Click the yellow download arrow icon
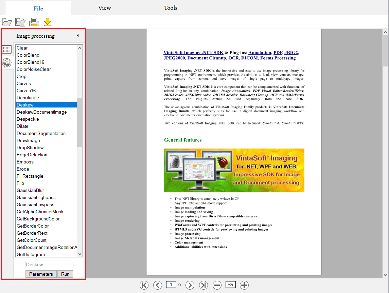 (48, 22)
